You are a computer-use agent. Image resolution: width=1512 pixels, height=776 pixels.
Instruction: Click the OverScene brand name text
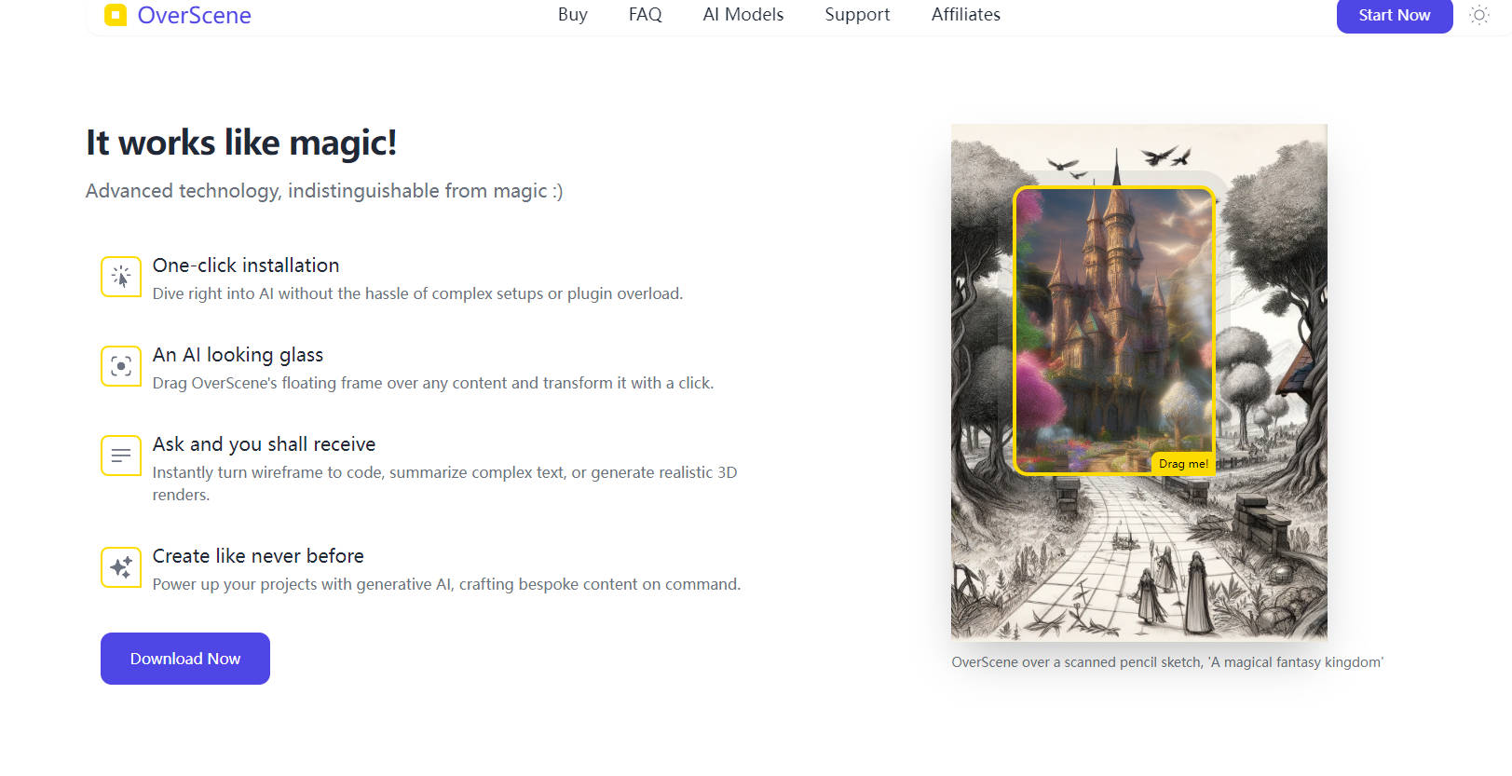click(x=195, y=15)
